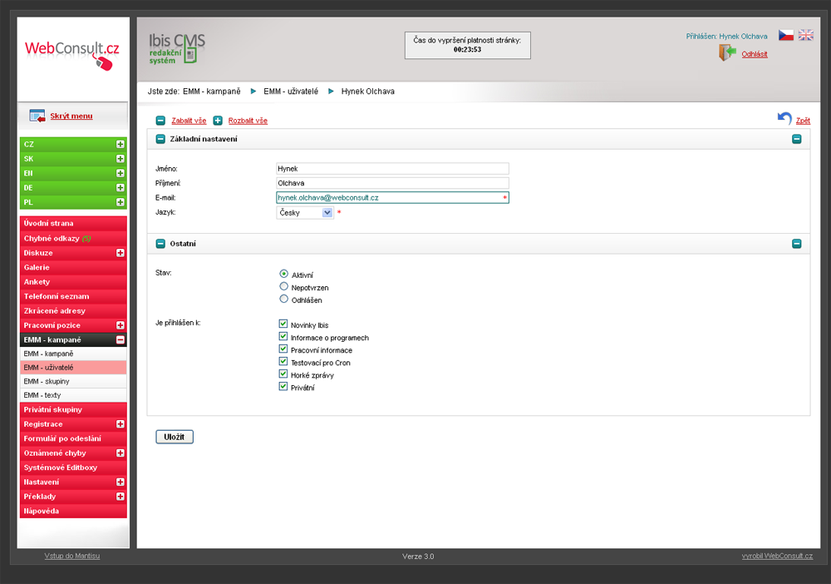Click the WebConsult.cz logo

point(72,55)
